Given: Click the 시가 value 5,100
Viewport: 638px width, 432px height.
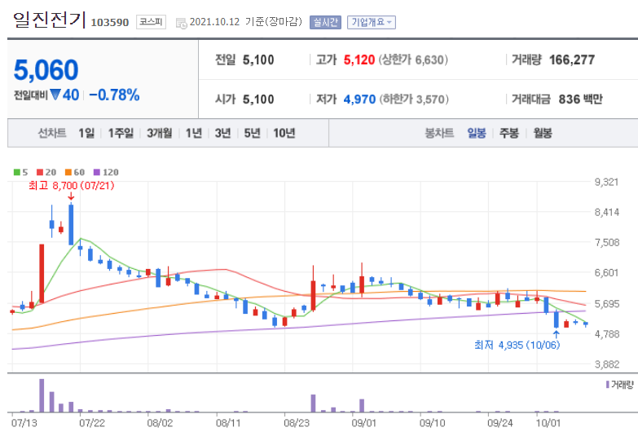Looking at the screenshot, I should tap(258, 99).
